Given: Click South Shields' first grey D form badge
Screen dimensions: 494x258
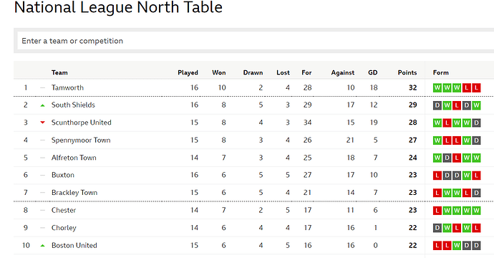Looking at the screenshot, I should coord(437,105).
